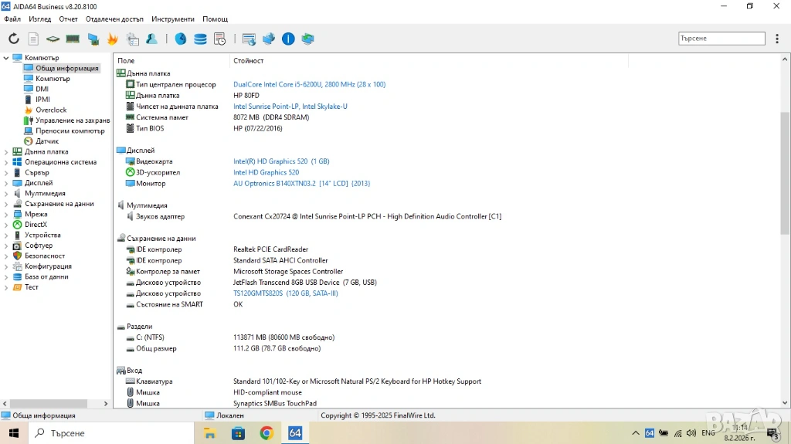Click the TS120GMTS820S disk device link
The width and height of the screenshot is (791, 444).
click(285, 293)
